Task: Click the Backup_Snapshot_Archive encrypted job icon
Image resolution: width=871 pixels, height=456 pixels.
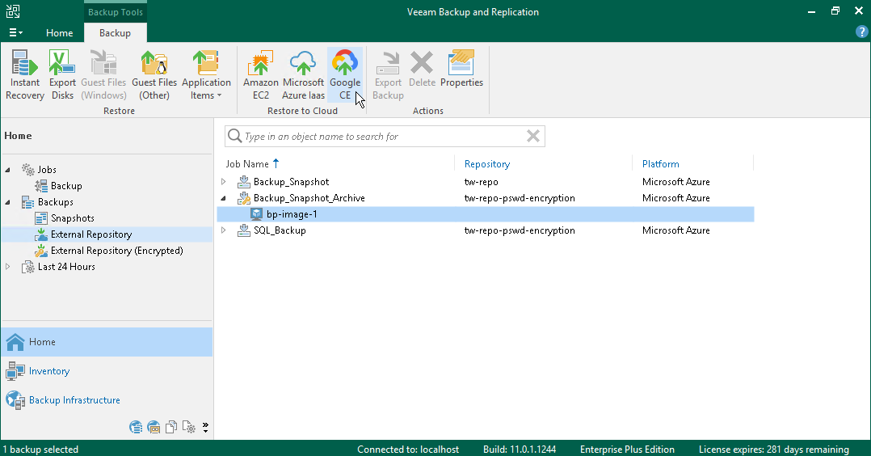Action: pyautogui.click(x=243, y=198)
